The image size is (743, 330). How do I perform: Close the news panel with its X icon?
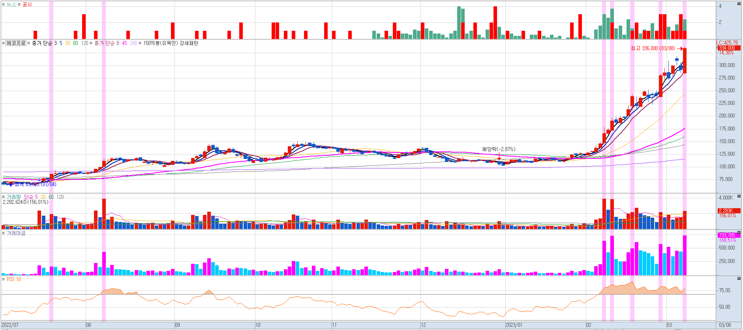[x=739, y=4]
